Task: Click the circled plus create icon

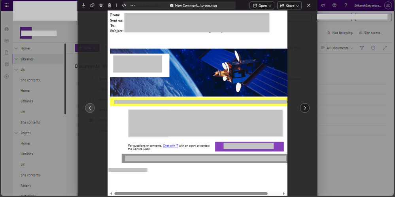Action: click(x=7, y=76)
